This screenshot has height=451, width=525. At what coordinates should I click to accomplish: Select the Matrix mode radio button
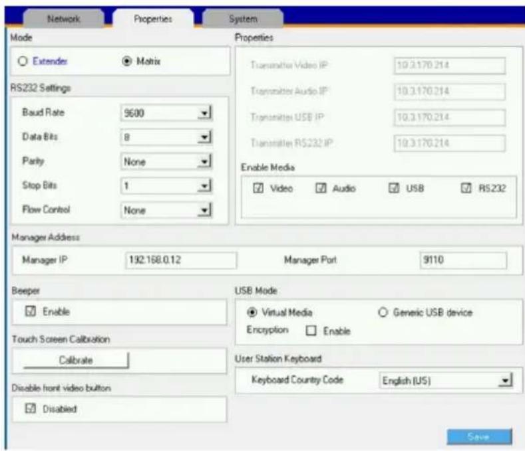126,61
